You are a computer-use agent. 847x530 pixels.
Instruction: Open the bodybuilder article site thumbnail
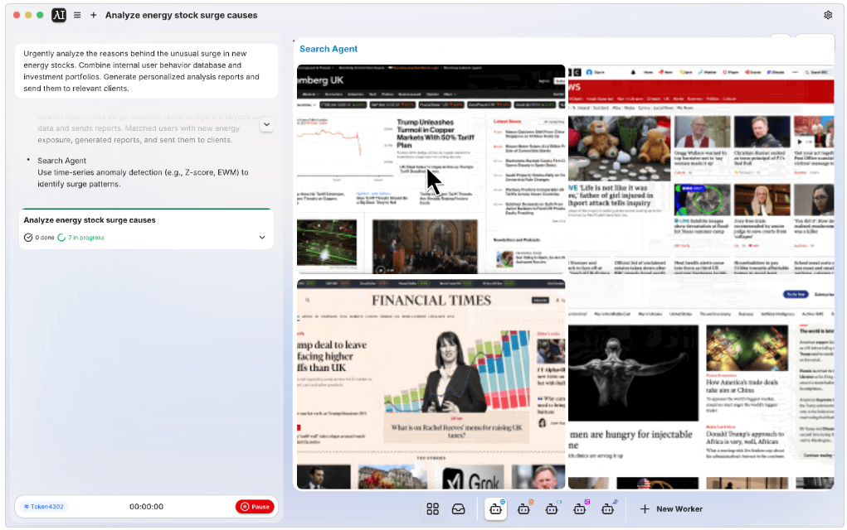coord(701,384)
